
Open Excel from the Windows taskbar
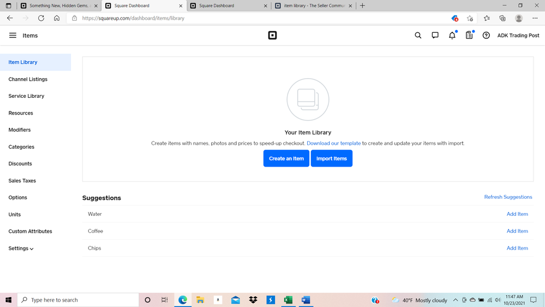[x=288, y=300]
